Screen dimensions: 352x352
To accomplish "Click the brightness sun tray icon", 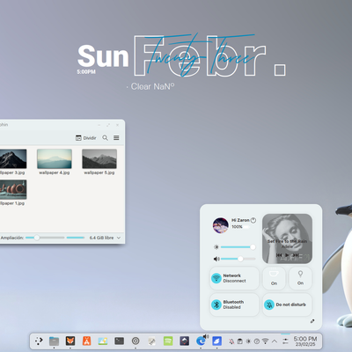I will (x=248, y=341).
